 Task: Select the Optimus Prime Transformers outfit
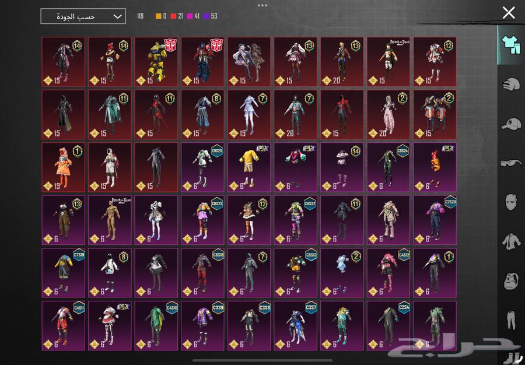pos(202,62)
